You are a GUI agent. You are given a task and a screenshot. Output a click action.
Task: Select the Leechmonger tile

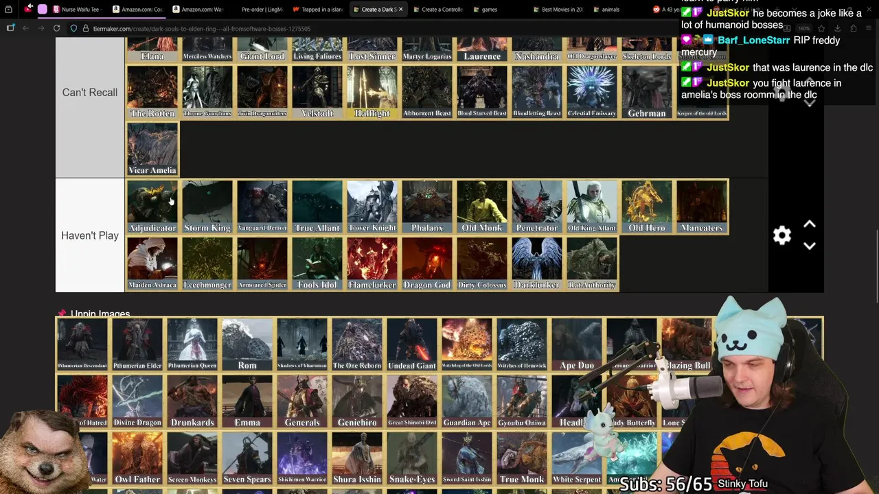point(207,263)
